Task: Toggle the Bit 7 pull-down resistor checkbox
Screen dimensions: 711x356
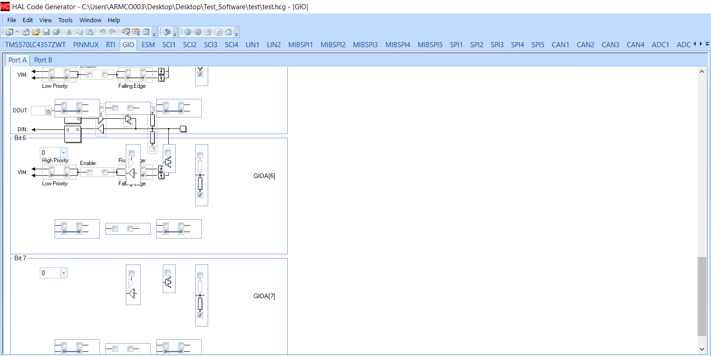Action: coord(200,315)
